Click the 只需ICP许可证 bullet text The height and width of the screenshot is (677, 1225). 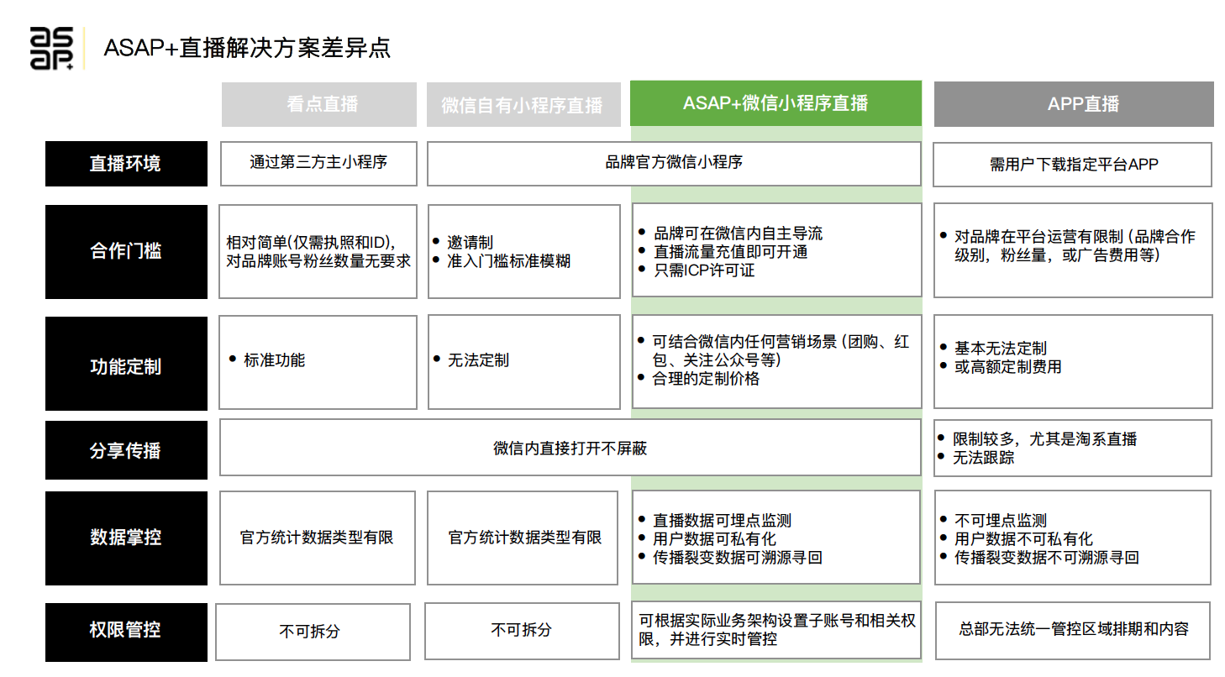[704, 270]
